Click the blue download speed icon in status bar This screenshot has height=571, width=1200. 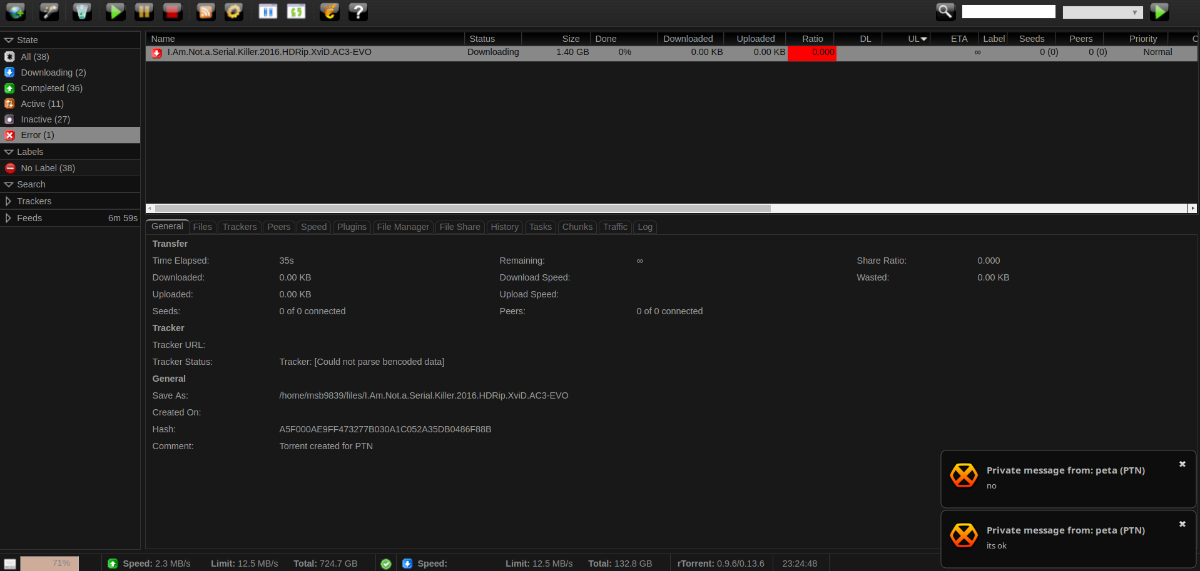[x=407, y=564]
